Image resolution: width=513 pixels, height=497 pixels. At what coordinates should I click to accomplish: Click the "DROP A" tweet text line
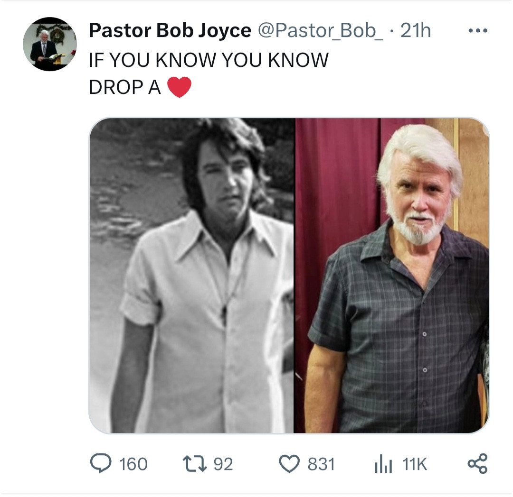[x=125, y=87]
